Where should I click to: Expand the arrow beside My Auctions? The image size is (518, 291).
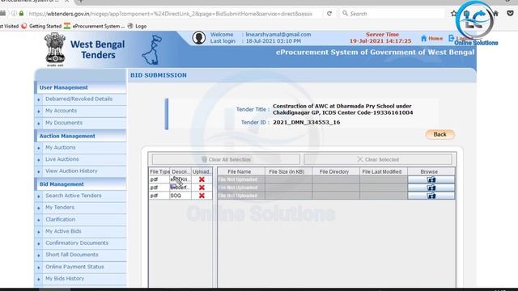tap(39, 148)
